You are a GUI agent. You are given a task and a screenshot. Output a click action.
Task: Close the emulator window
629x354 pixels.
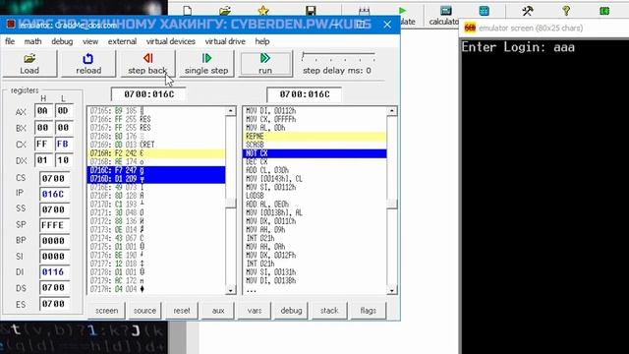tap(387, 25)
